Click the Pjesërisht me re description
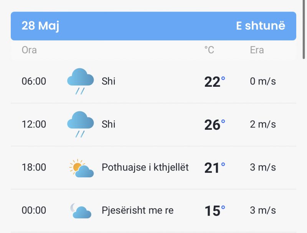This screenshot has height=233, width=307. tap(138, 210)
